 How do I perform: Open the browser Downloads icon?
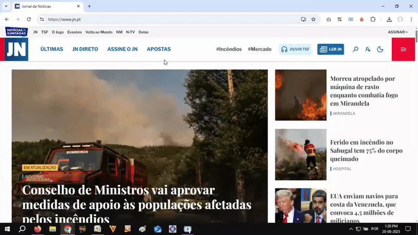tap(389, 19)
